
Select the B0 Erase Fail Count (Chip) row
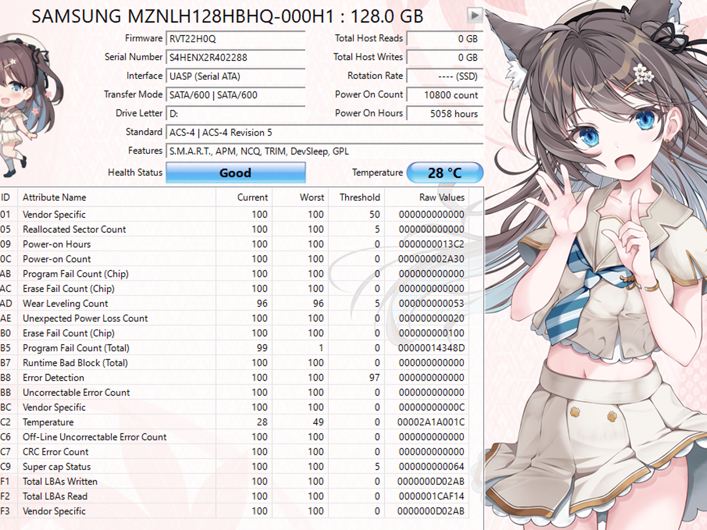click(234, 333)
